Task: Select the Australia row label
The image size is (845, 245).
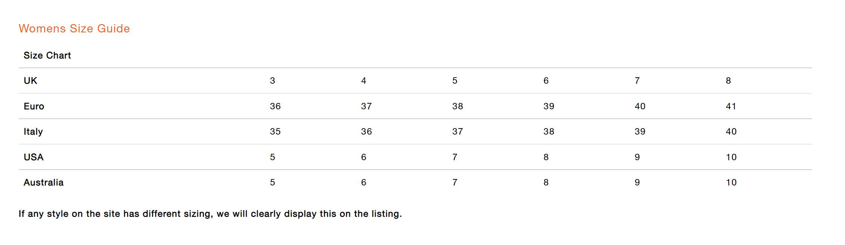Action: point(43,182)
